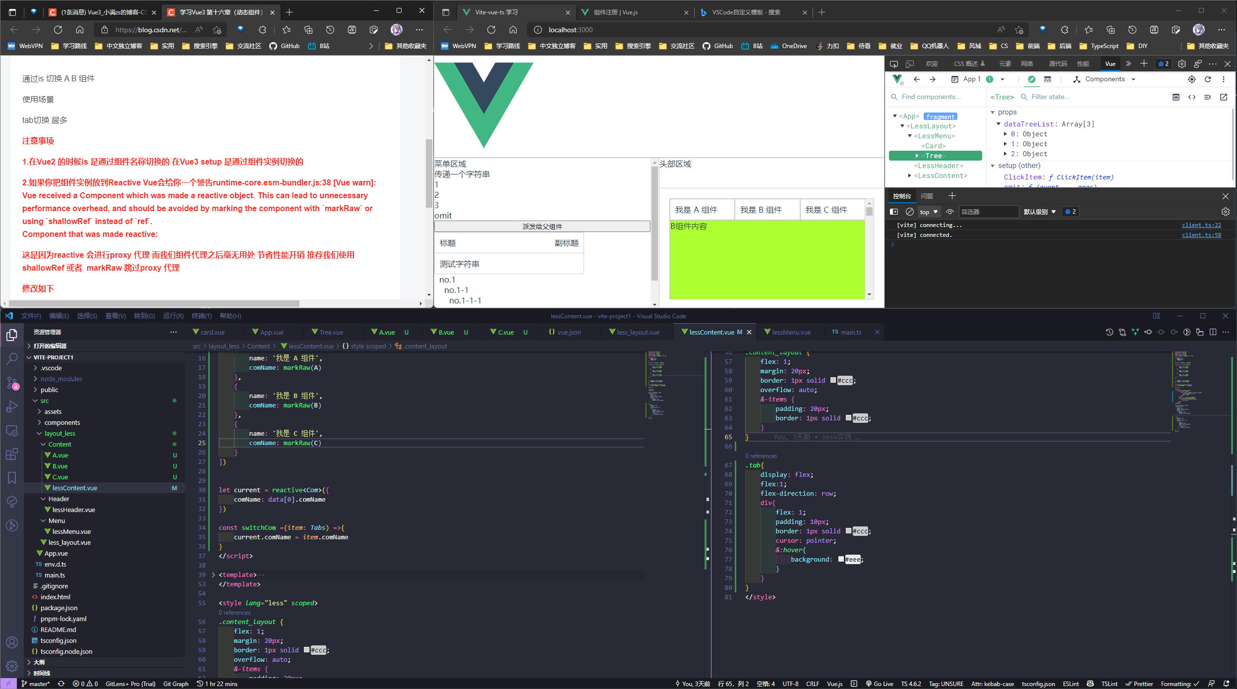Switch to 问题 tab in devtools drawer

927,196
